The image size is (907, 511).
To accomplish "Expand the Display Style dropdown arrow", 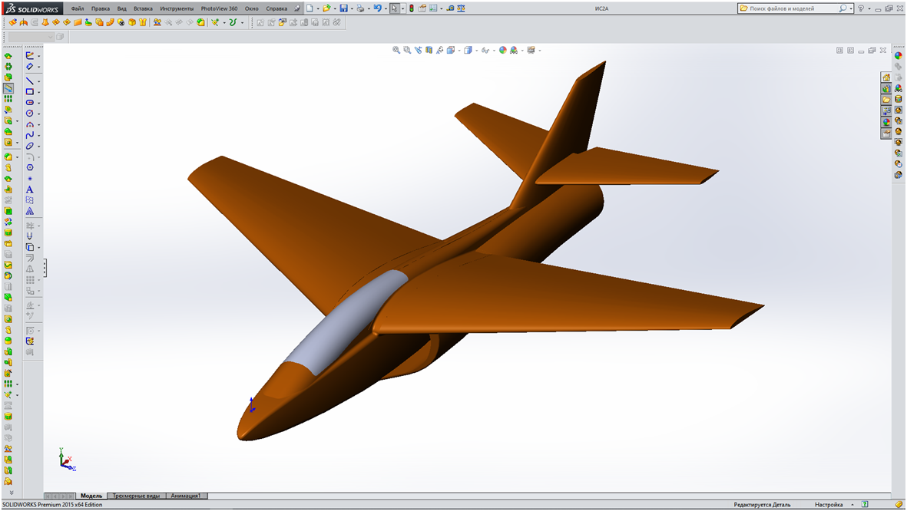I will pyautogui.click(x=477, y=51).
